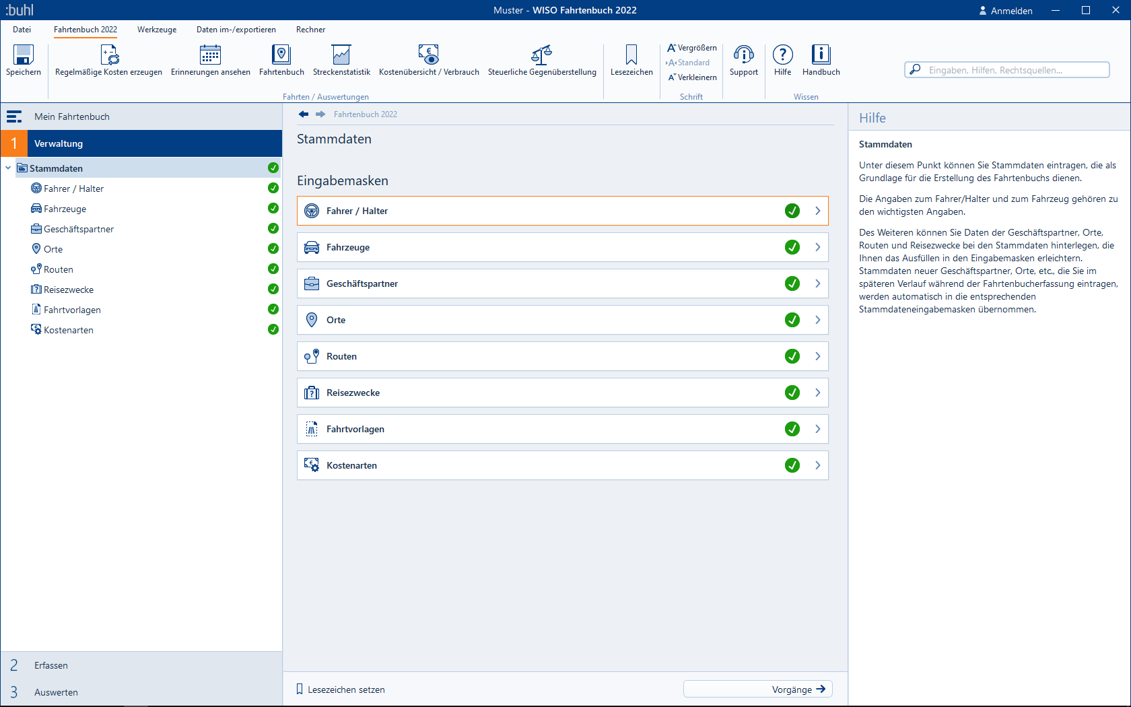Select Geschäftspartner in the sidebar tree
Image resolution: width=1131 pixels, height=707 pixels.
79,229
